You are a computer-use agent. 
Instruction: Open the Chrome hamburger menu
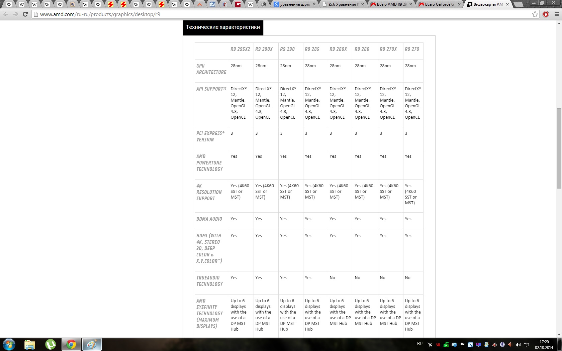[557, 14]
